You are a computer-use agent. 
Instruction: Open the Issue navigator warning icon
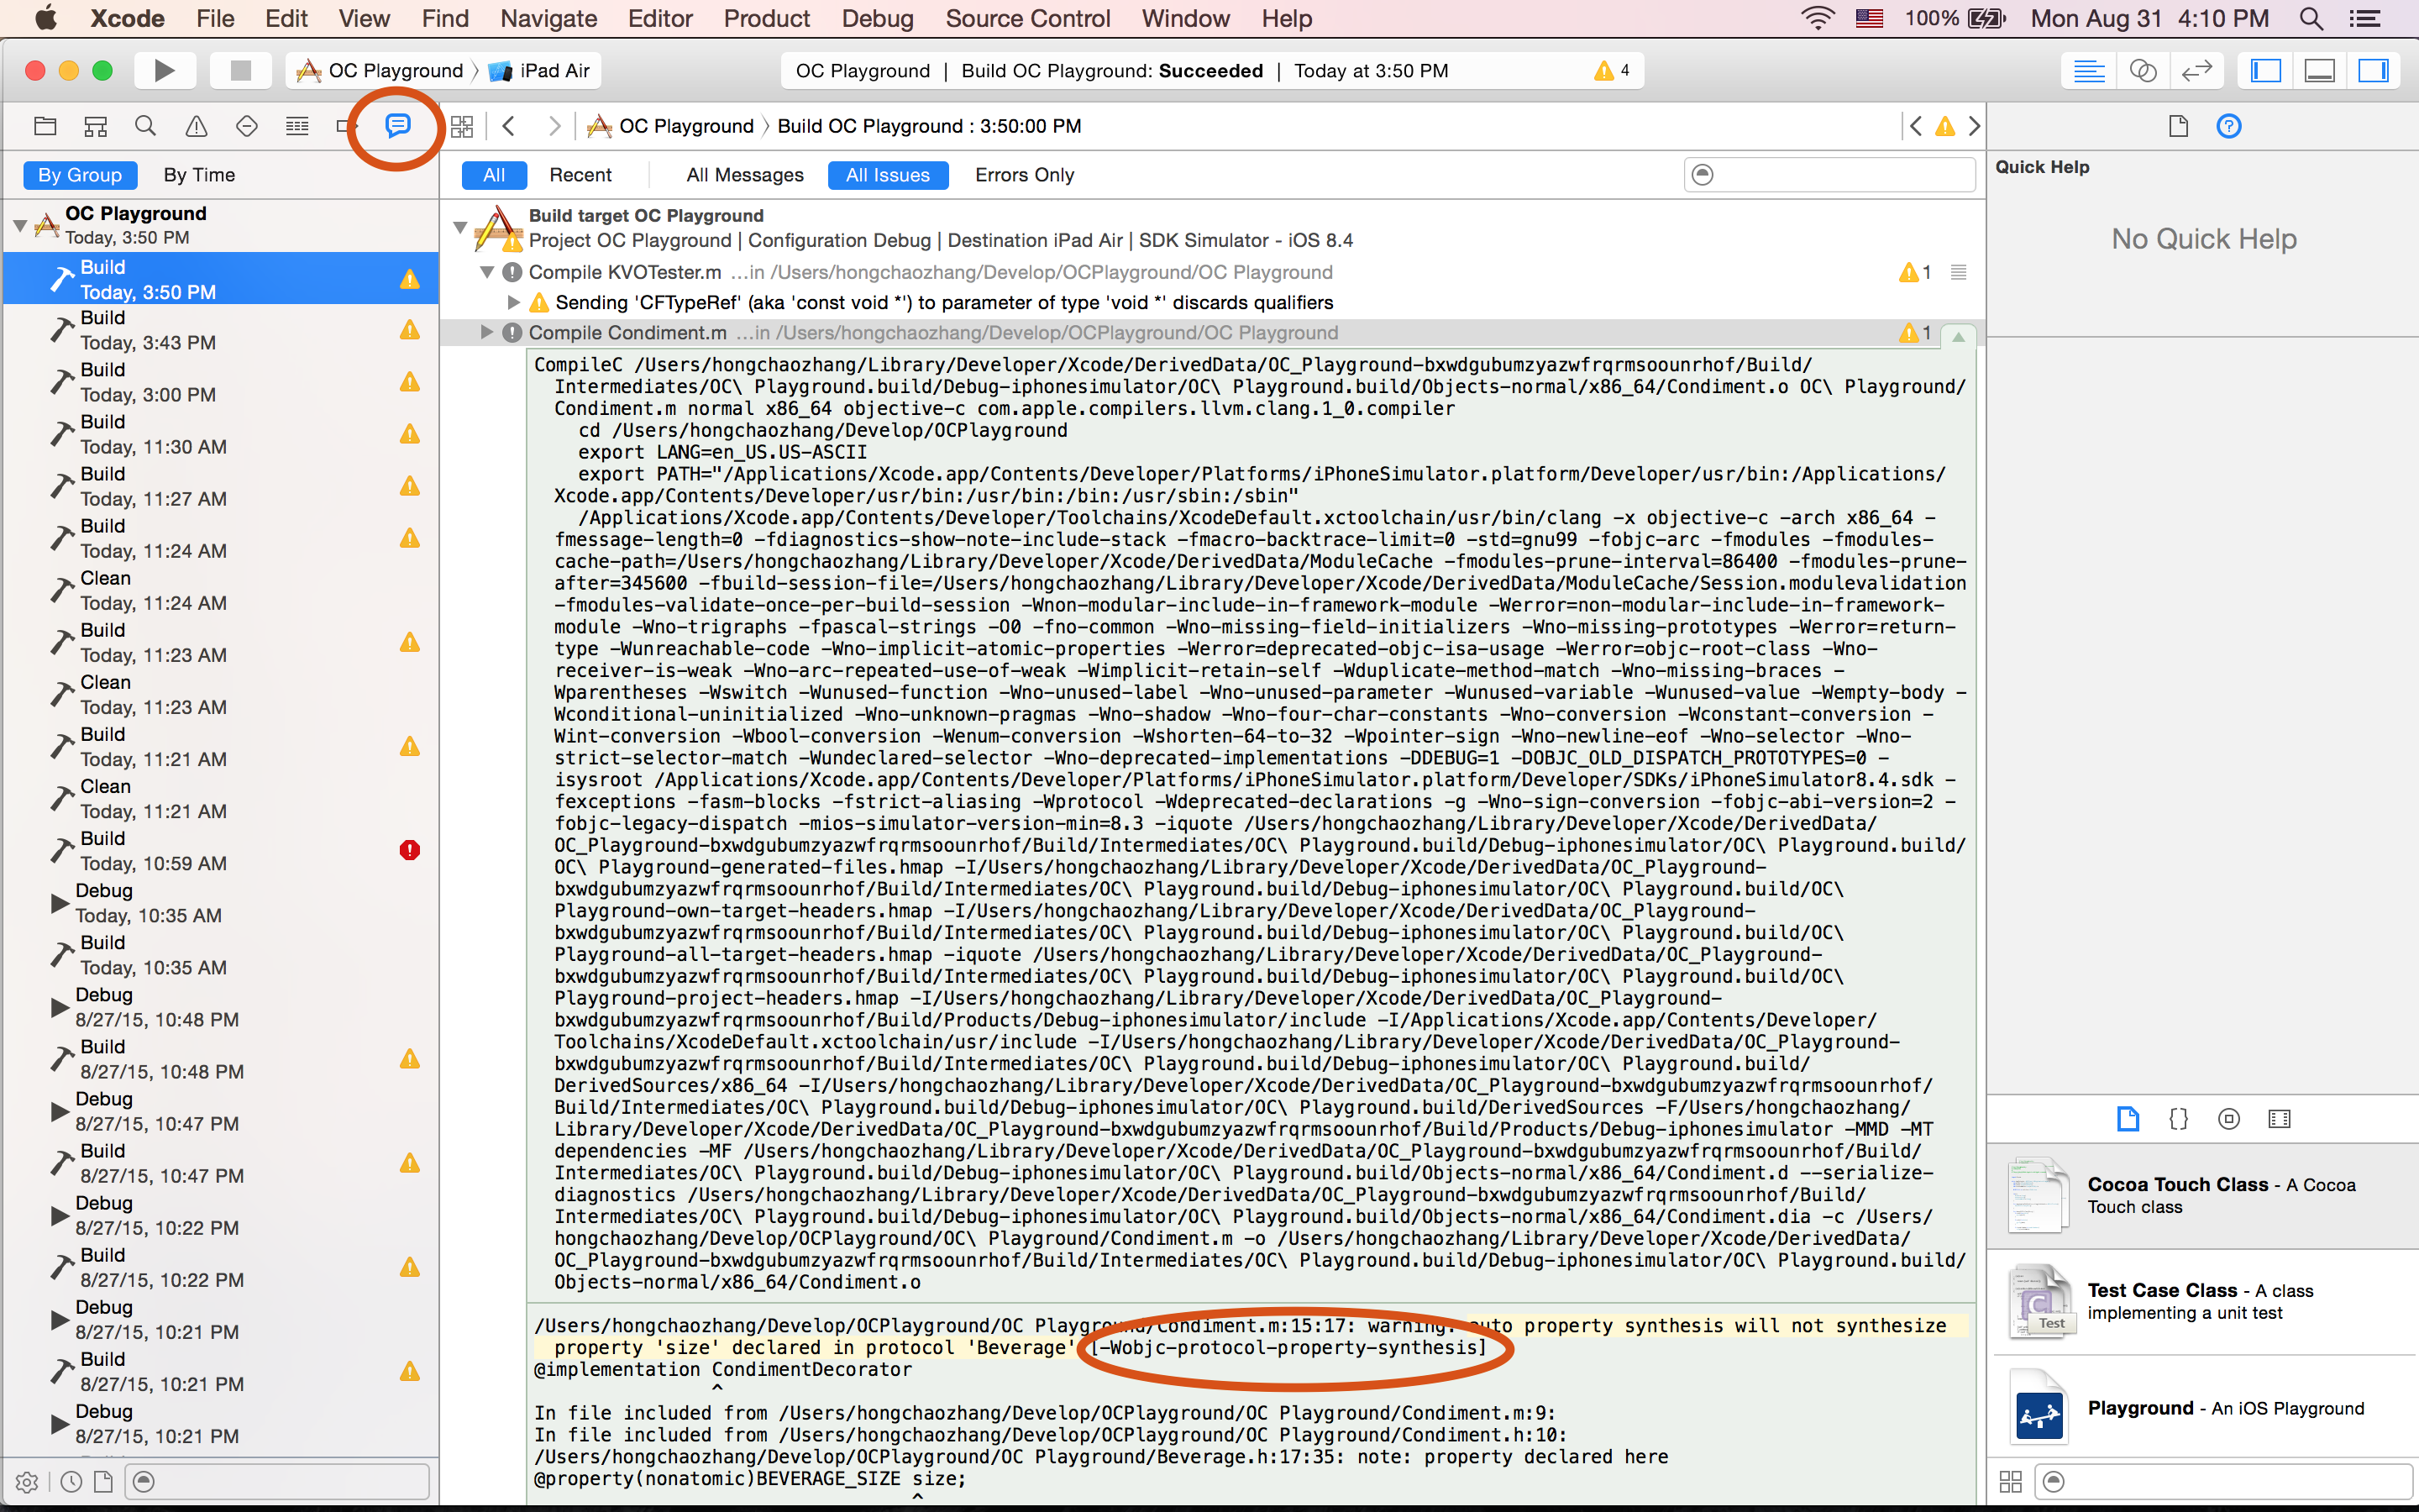196,126
